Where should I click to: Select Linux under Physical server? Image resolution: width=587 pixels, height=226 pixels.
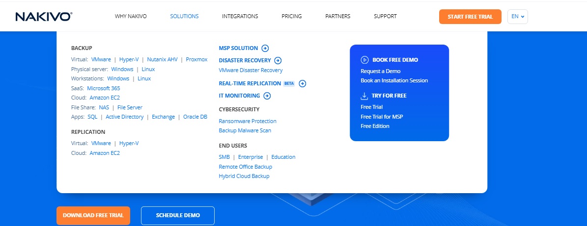148,70
